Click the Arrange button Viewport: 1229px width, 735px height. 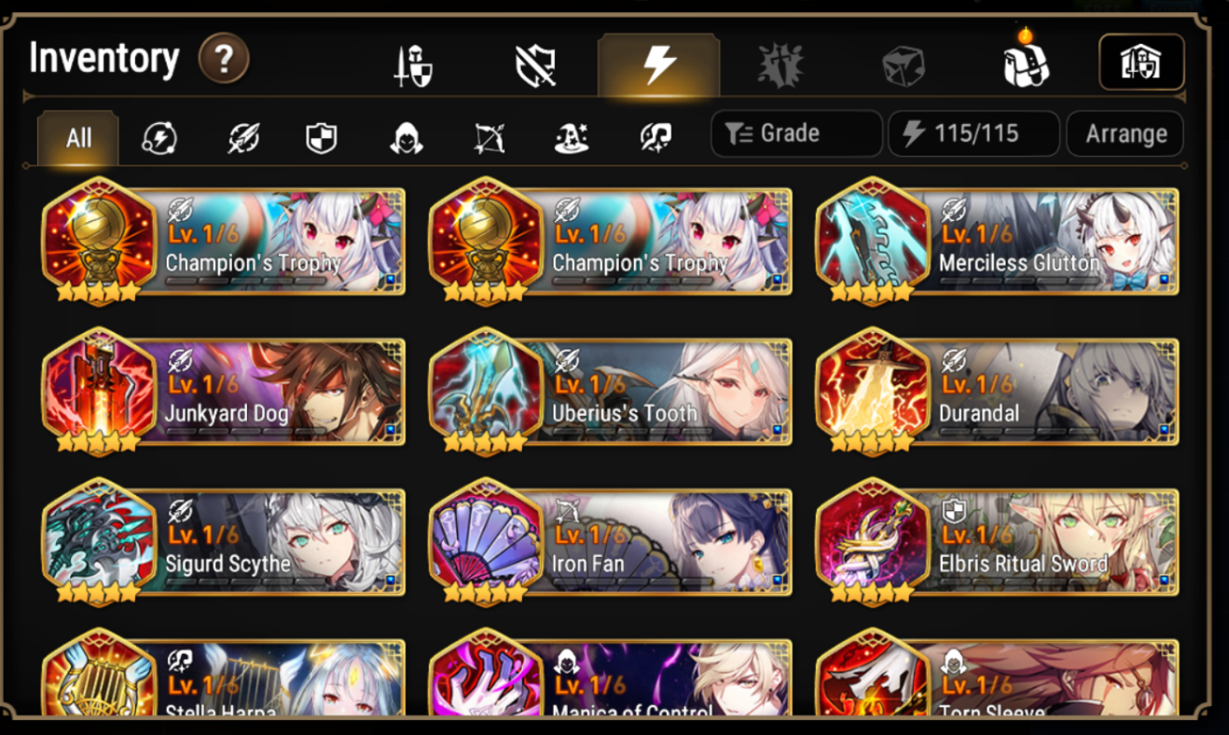[x=1125, y=133]
